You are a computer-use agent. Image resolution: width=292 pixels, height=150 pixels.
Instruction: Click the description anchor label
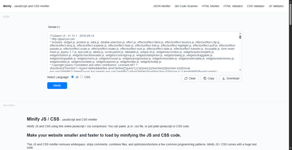coord(9,105)
